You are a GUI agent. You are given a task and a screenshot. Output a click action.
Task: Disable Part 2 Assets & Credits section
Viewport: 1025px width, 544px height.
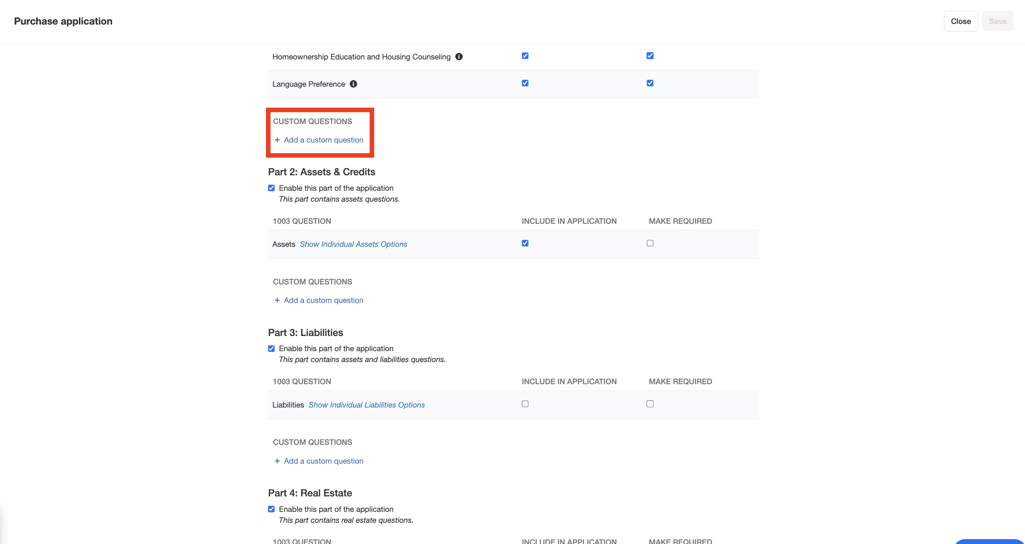(x=271, y=188)
